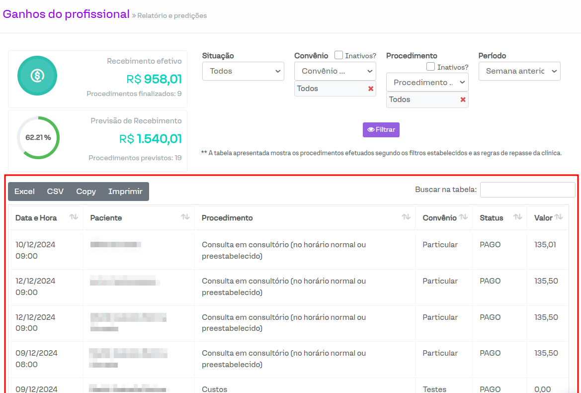This screenshot has height=393, width=581.
Task: Click the green dollar coin icon
Action: (37, 76)
